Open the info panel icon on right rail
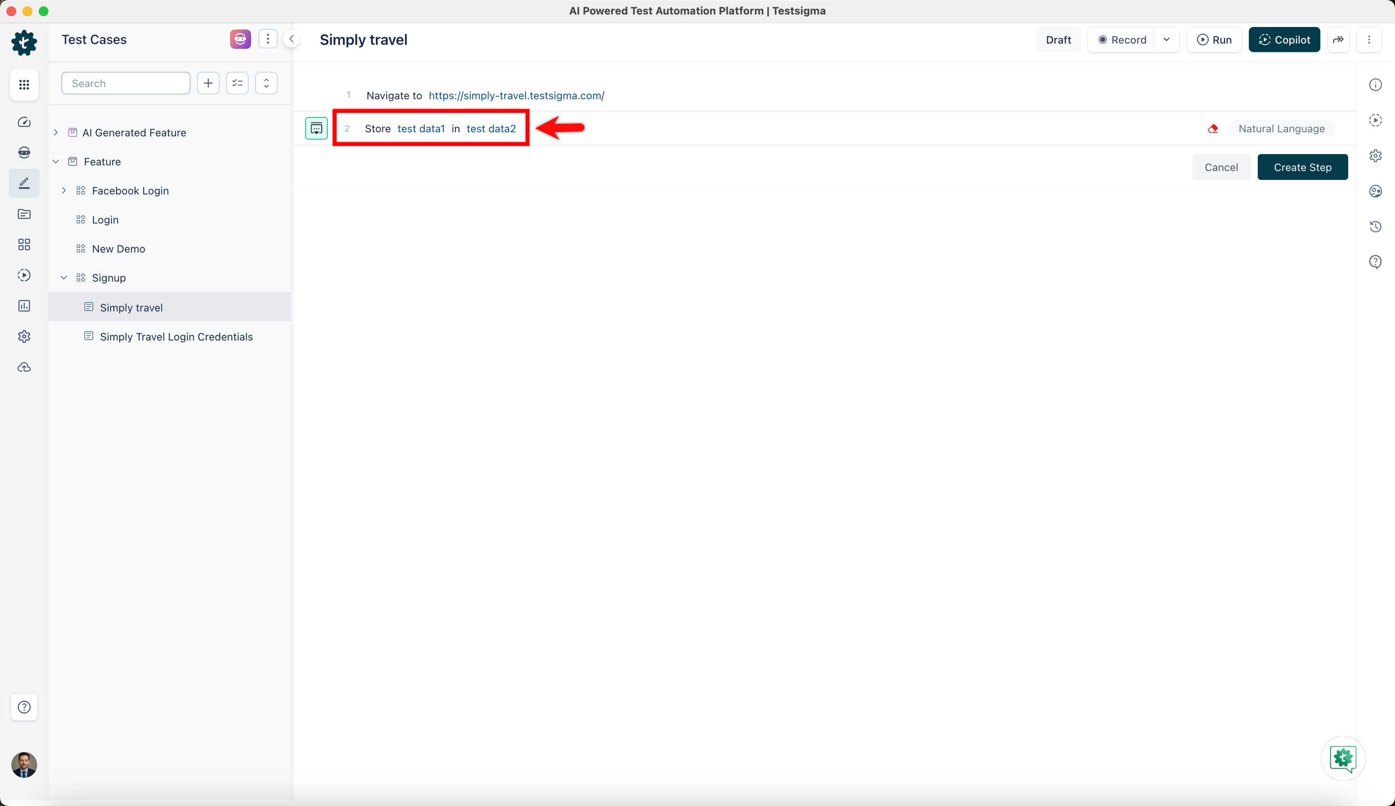 [1376, 85]
